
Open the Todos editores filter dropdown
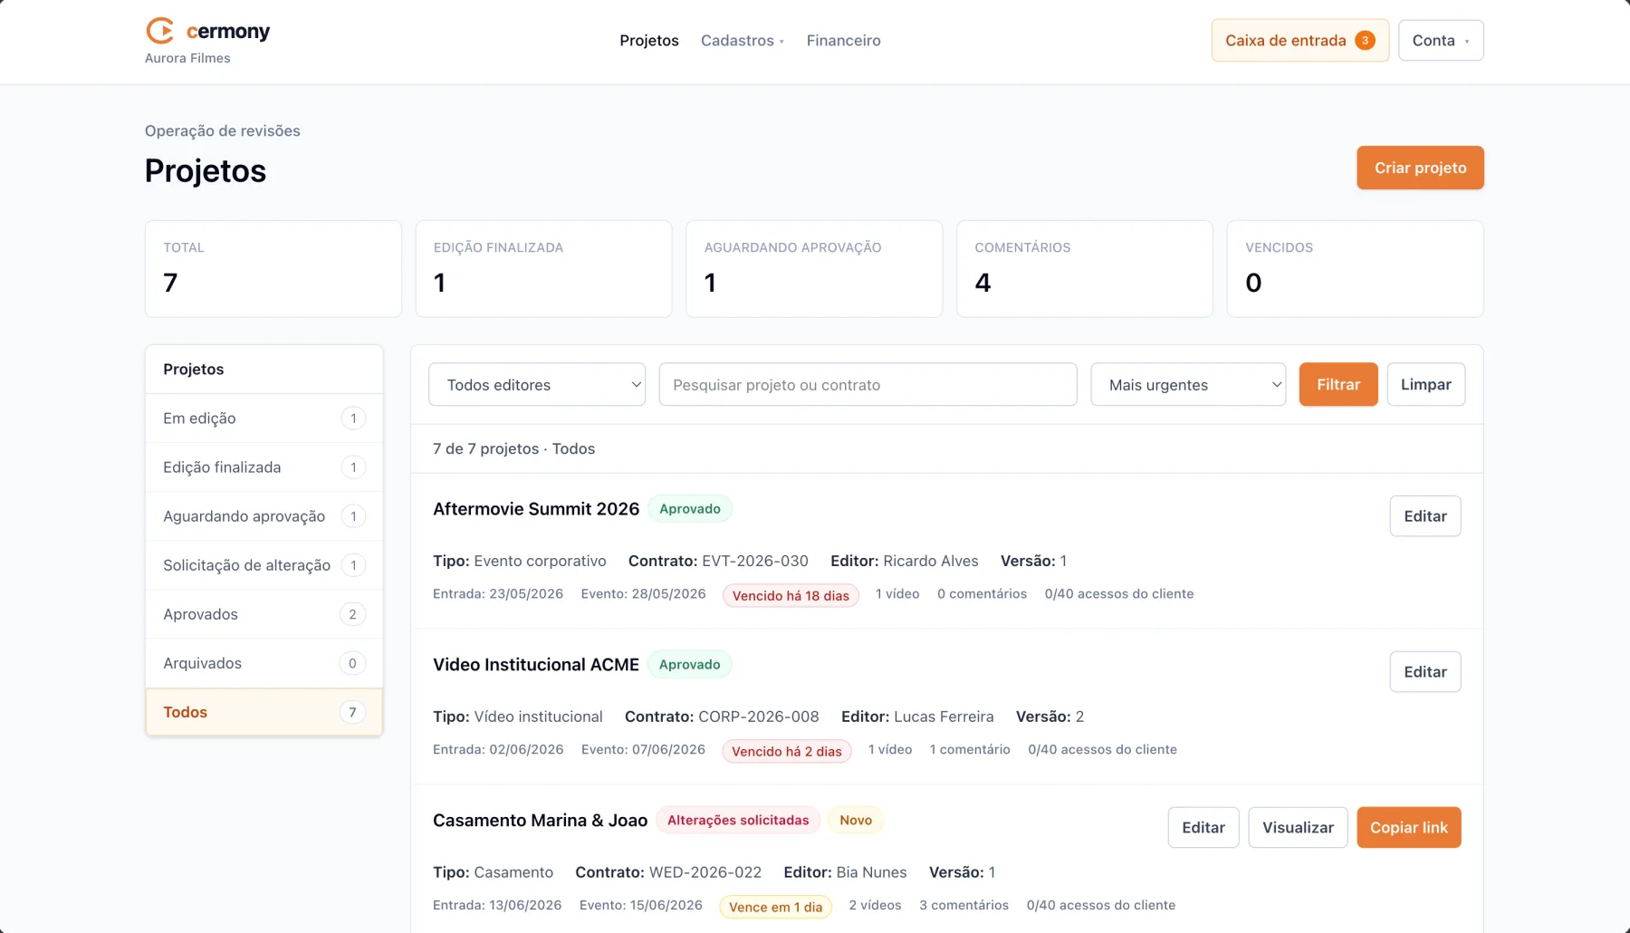[537, 384]
